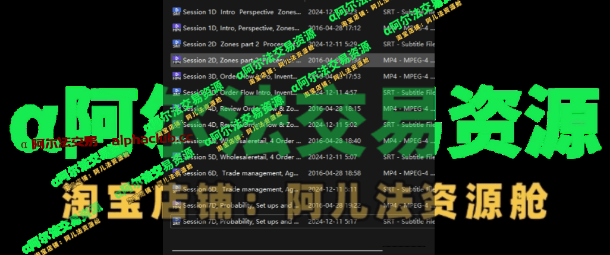Image resolution: width=610 pixels, height=255 pixels.
Task: Click the date 2016-04-28 17:12 on Session 1D
Action: point(334,27)
